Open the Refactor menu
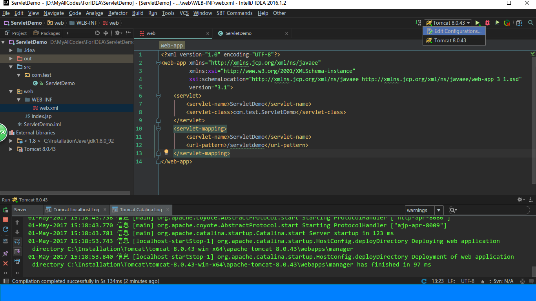This screenshot has height=301, width=536. [x=118, y=13]
